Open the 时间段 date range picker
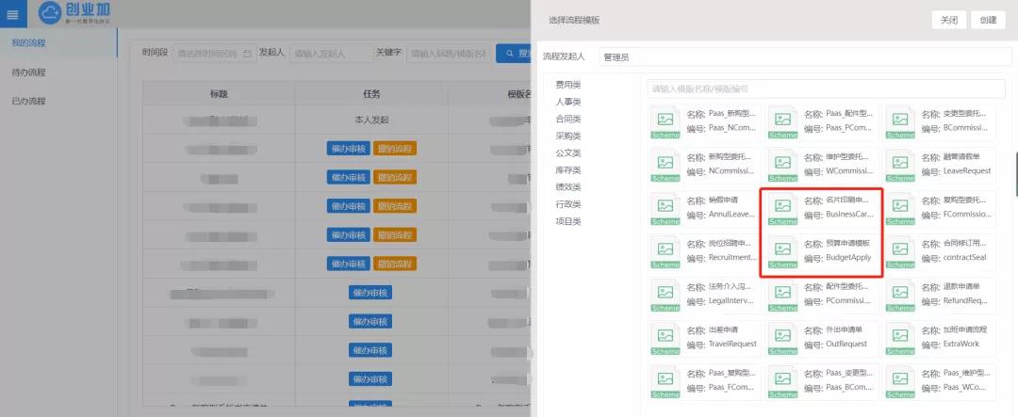 (x=215, y=54)
